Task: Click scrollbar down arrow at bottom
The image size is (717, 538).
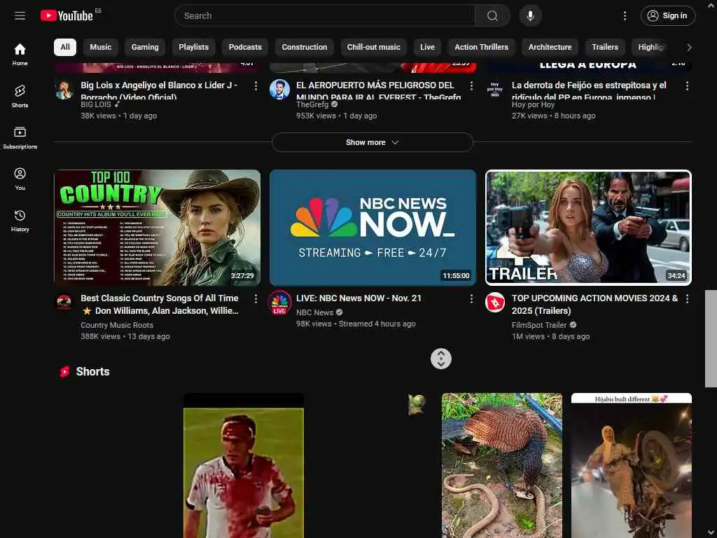Action: coord(711,533)
